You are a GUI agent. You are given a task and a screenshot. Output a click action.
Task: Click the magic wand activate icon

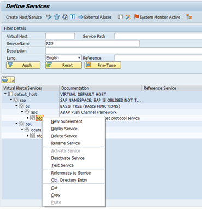click(x=128, y=17)
